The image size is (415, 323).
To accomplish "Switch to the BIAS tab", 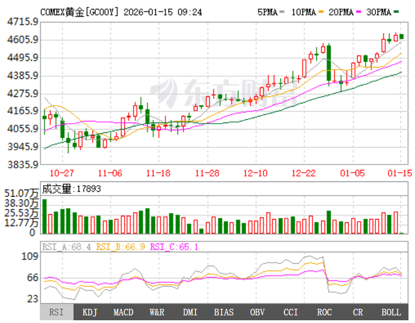I will [x=224, y=312].
